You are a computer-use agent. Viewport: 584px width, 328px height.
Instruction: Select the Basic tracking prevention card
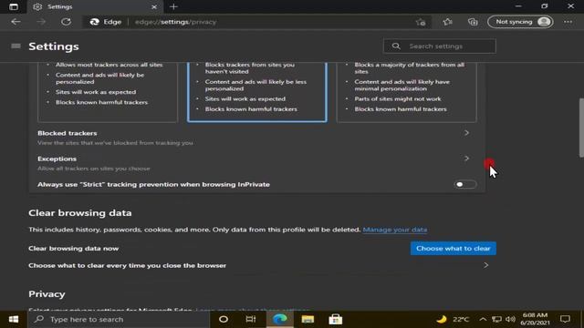tap(108, 92)
